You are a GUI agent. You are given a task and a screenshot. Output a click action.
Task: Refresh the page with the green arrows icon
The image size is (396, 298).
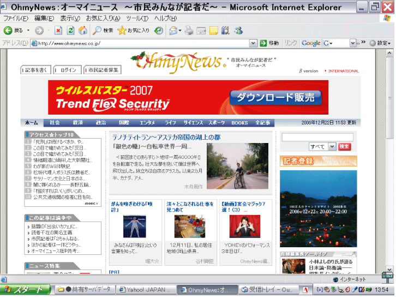(70, 31)
